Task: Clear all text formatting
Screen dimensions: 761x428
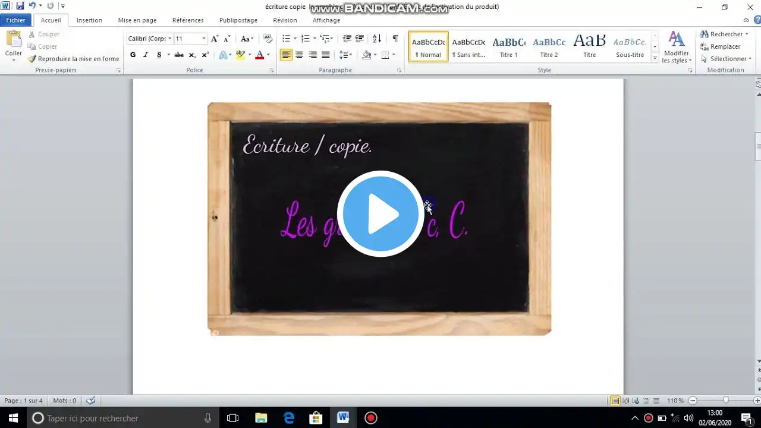Action: point(268,39)
